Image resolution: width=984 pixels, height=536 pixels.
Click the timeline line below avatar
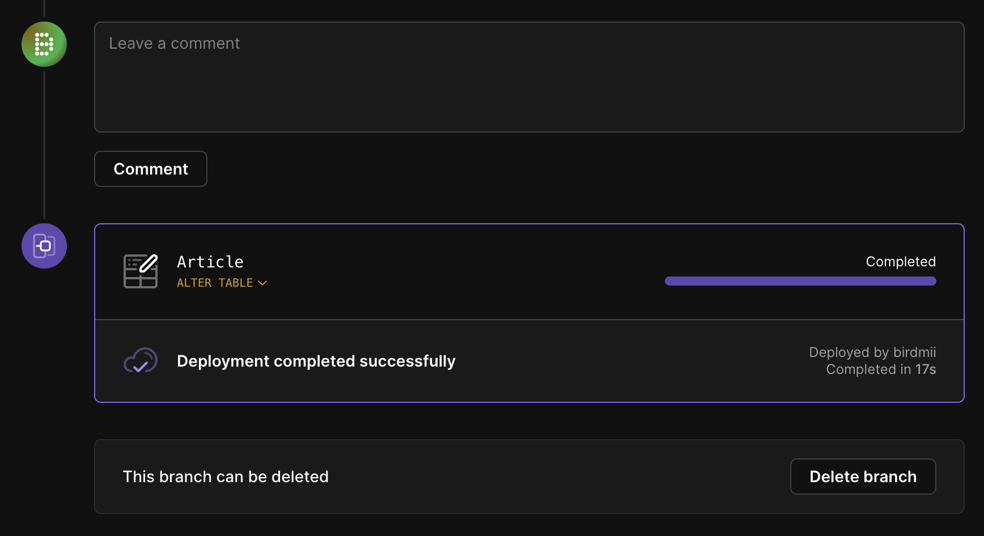pos(44,145)
